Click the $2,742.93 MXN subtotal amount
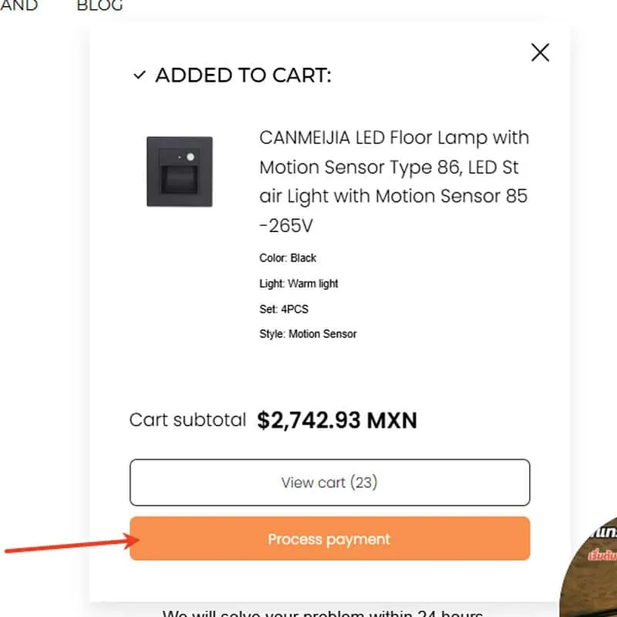617x617 pixels. (x=337, y=420)
